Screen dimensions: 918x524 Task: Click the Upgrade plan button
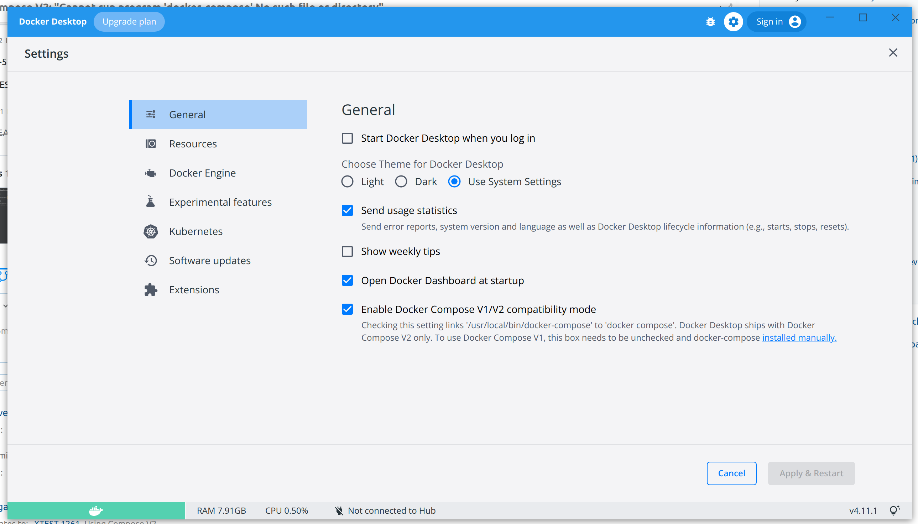click(129, 22)
